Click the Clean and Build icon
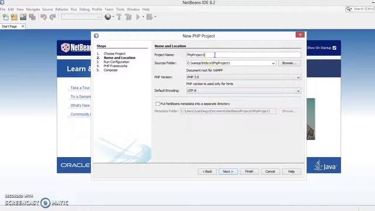This screenshot has height=211, width=375. pyautogui.click(x=128, y=17)
